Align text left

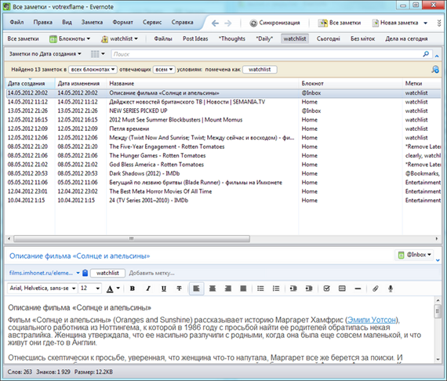196,288
